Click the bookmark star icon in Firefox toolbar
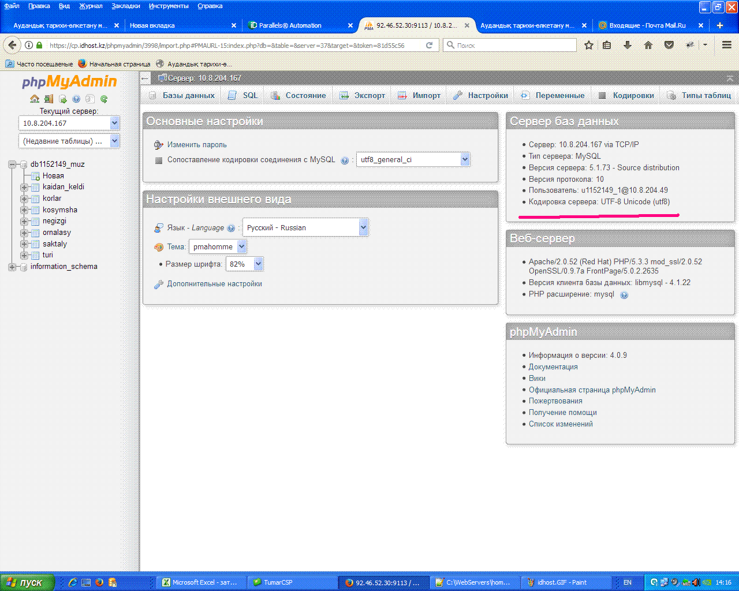Viewport: 739px width, 591px height. click(x=588, y=45)
